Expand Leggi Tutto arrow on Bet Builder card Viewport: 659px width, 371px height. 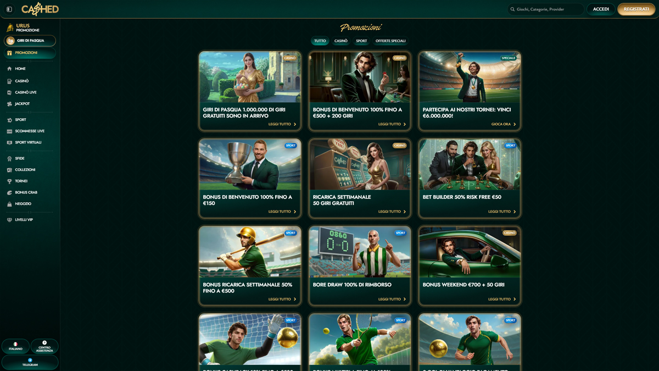(x=515, y=212)
